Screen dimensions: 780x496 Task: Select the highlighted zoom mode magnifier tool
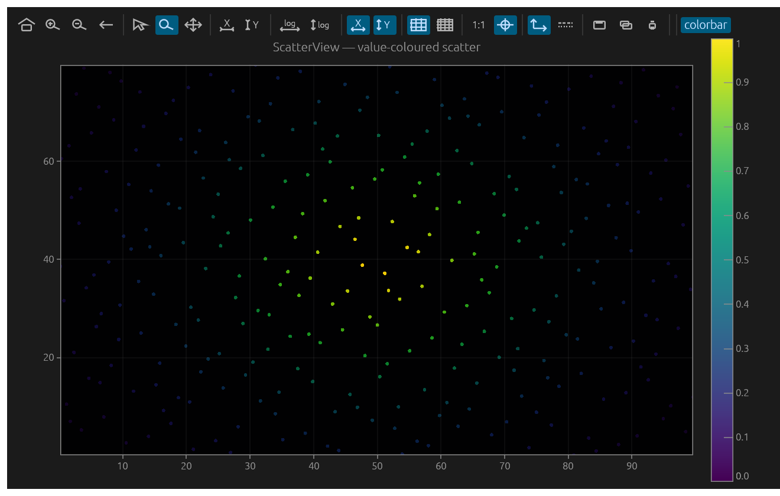click(167, 25)
